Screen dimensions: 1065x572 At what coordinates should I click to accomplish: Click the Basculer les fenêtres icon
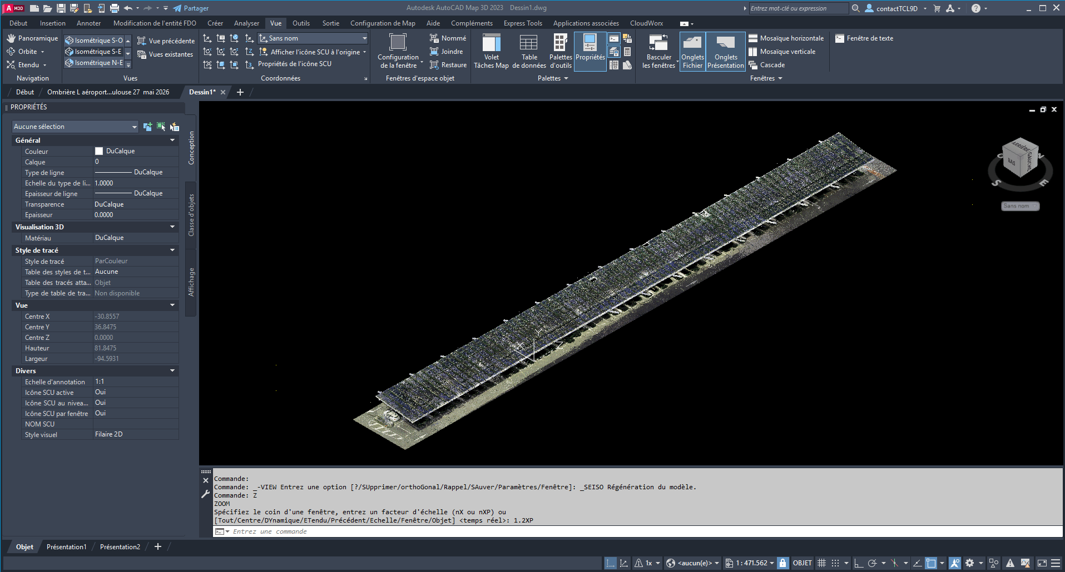658,43
